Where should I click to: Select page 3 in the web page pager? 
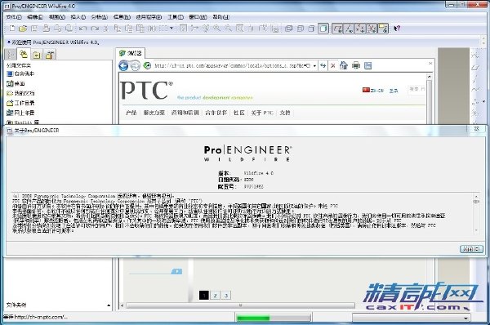tap(226, 296)
